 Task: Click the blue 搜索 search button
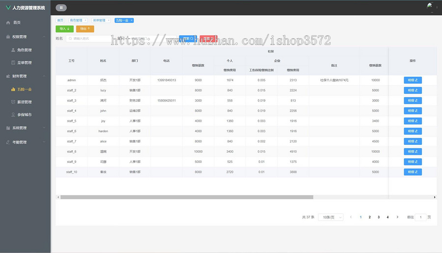tap(188, 39)
